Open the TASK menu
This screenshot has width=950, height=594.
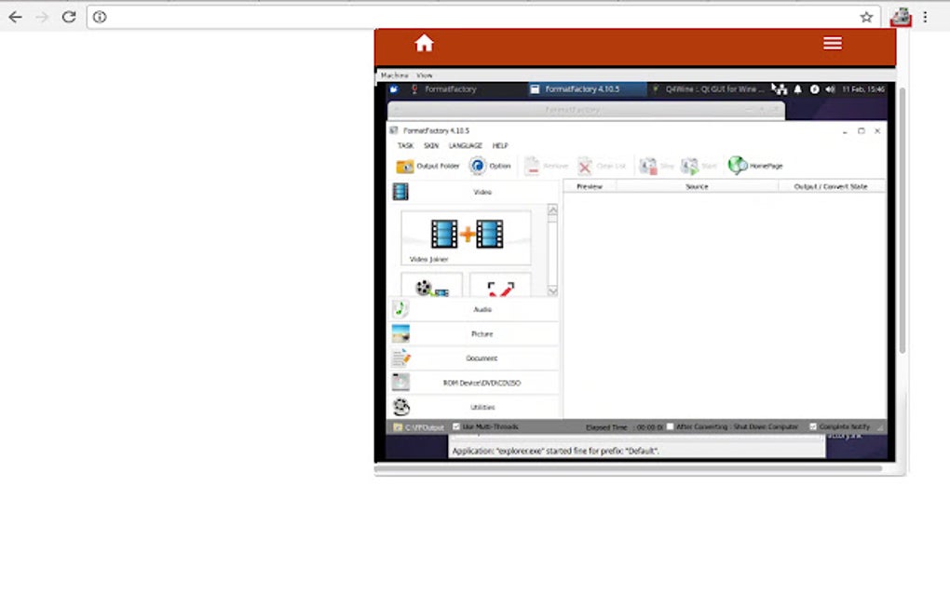click(404, 145)
